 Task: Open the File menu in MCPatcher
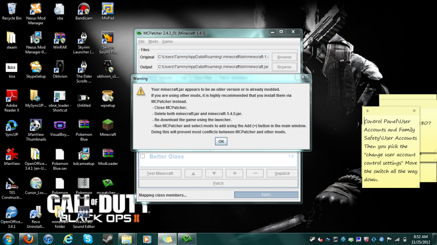(x=141, y=42)
